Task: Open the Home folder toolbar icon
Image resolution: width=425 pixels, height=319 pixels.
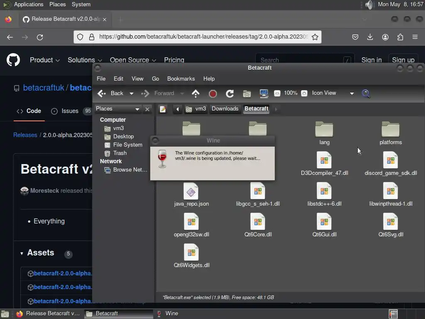Action: tap(247, 93)
